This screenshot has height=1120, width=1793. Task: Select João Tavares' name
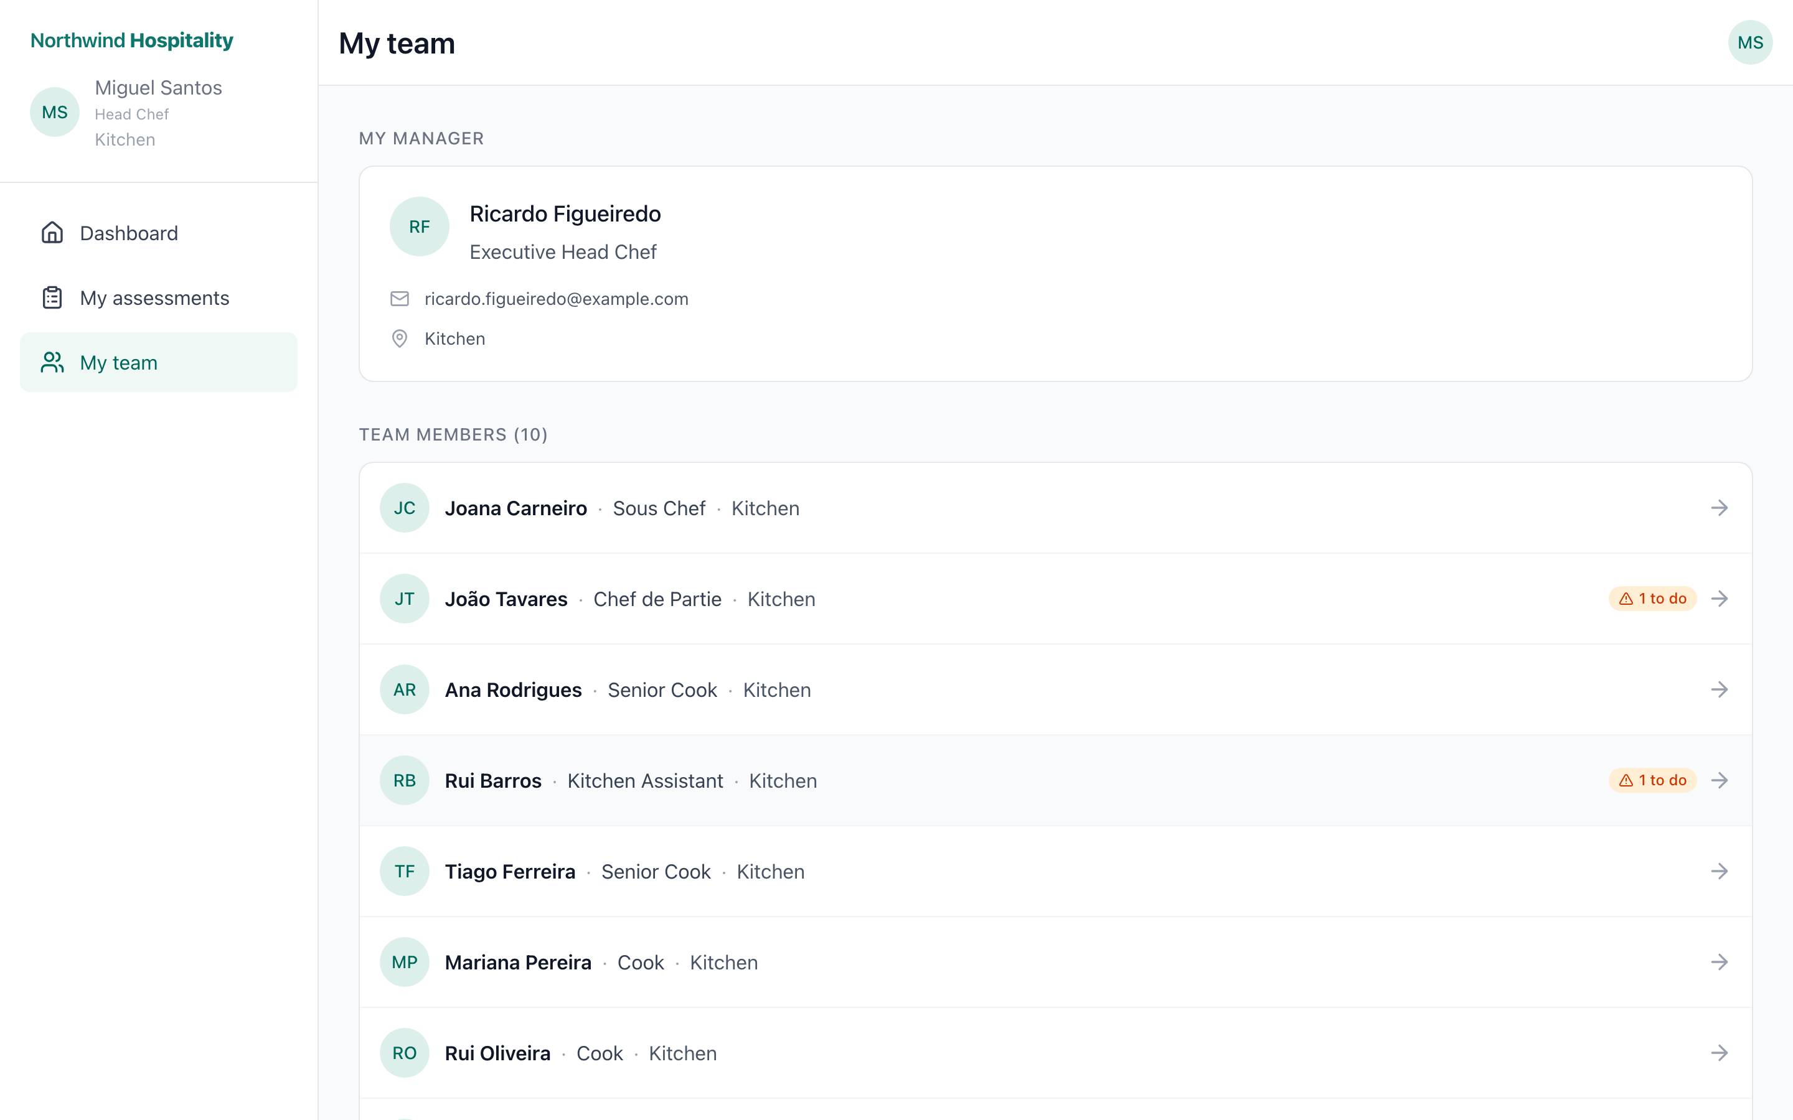click(x=506, y=599)
